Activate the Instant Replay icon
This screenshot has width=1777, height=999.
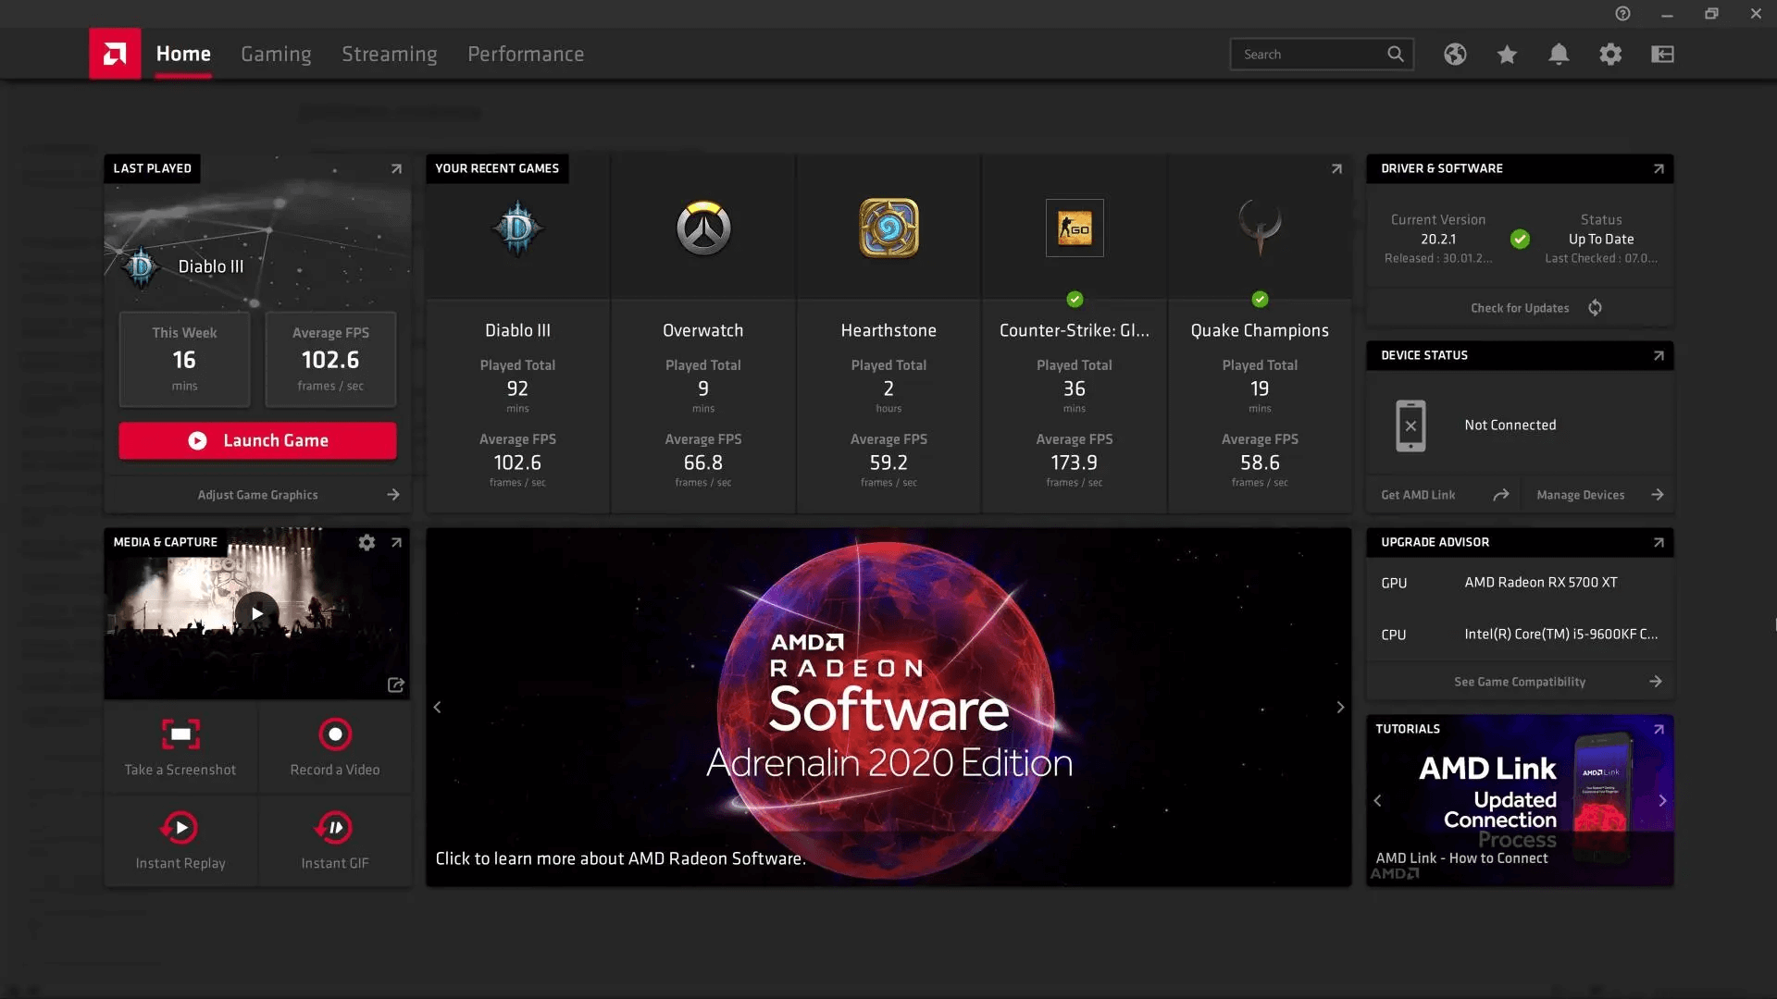click(180, 828)
